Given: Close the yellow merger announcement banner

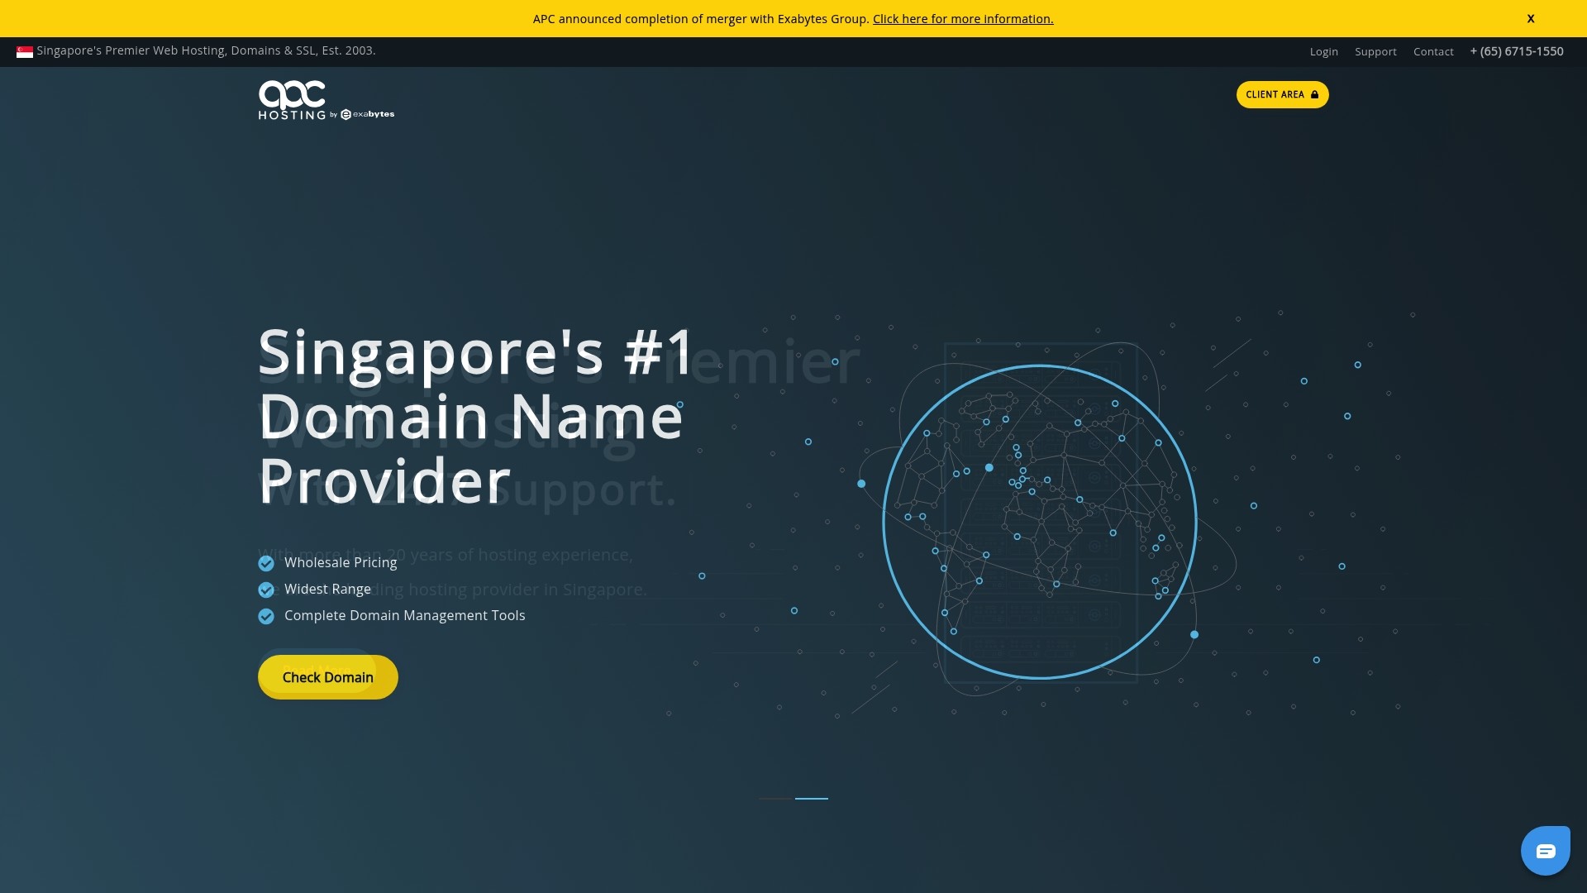Looking at the screenshot, I should pyautogui.click(x=1531, y=18).
